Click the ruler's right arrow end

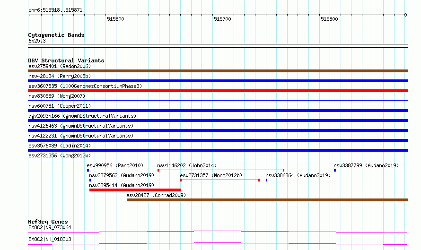click(x=406, y=15)
